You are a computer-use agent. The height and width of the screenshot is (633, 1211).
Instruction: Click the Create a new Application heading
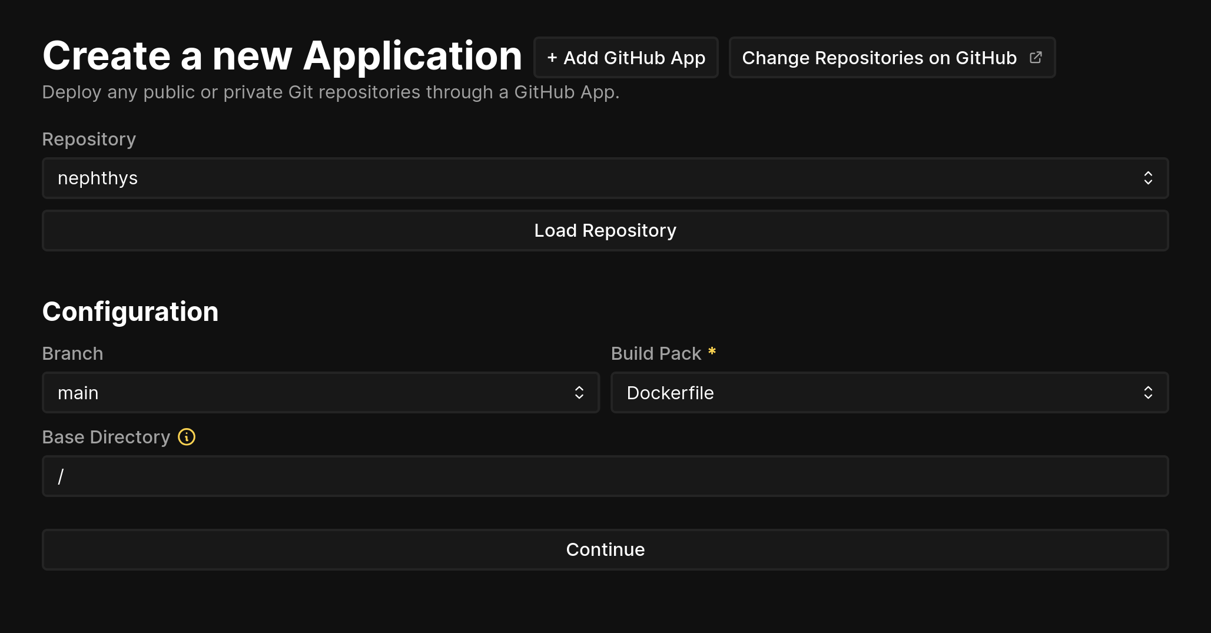(282, 56)
